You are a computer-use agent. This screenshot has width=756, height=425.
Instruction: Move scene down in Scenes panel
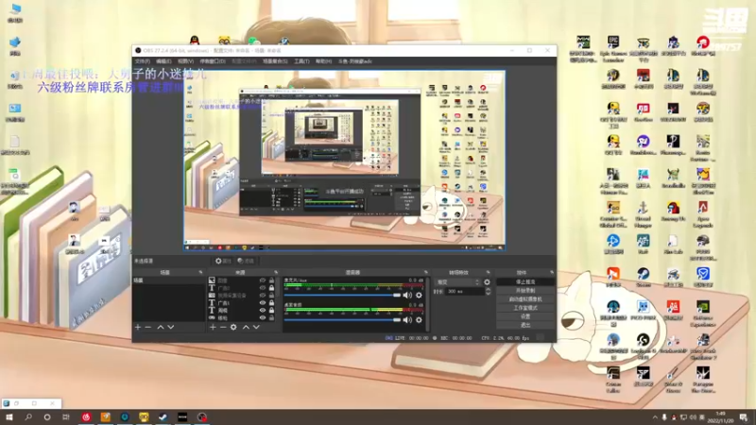(x=171, y=327)
